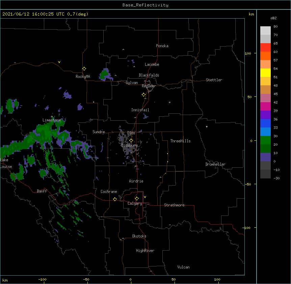Click the Didsbury map label
Screen dimensions: 291x284
pyautogui.click(x=129, y=145)
